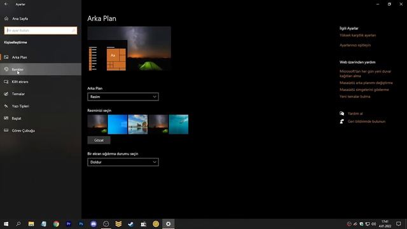Click the gold chevron app icon in taskbar

(118, 224)
